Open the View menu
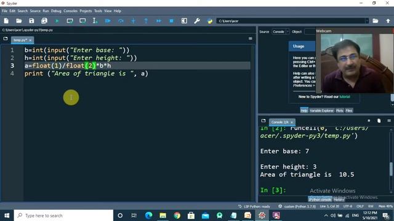The width and height of the screenshot is (394, 221). (108, 11)
